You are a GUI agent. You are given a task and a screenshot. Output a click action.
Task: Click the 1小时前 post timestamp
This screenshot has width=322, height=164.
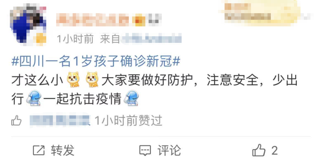[75, 39]
